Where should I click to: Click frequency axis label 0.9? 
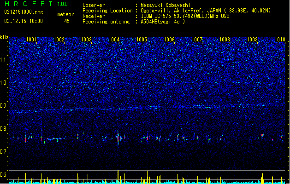4,106
